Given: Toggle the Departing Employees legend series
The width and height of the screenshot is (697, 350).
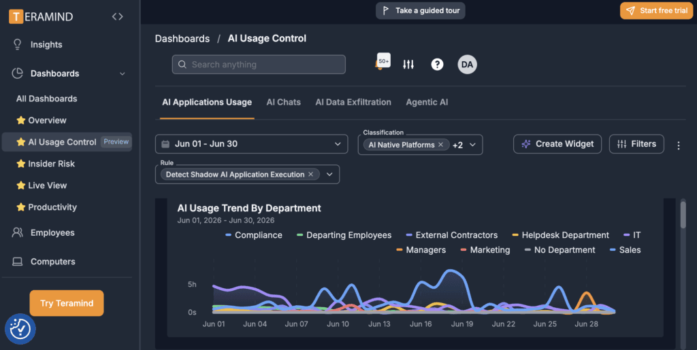Looking at the screenshot, I should pos(344,235).
